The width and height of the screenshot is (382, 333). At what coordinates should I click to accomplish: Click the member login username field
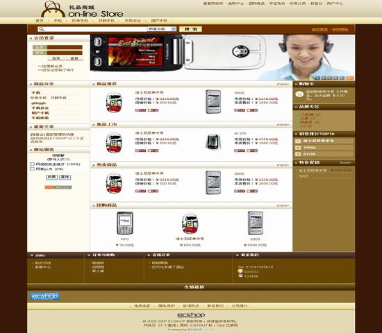(65, 47)
